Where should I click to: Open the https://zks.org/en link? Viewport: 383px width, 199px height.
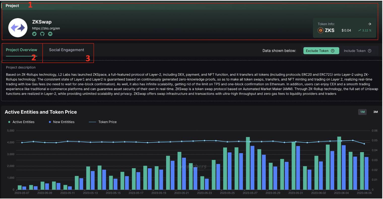pos(46,28)
